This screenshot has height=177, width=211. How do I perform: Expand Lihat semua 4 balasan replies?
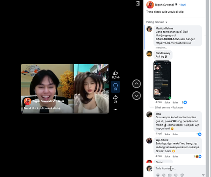click(169, 107)
